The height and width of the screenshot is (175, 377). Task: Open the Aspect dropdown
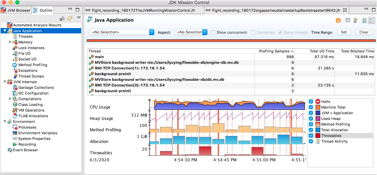coord(191,32)
